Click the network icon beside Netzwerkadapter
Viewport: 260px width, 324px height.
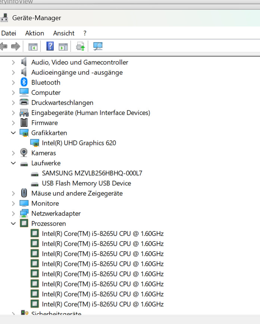[24, 213]
